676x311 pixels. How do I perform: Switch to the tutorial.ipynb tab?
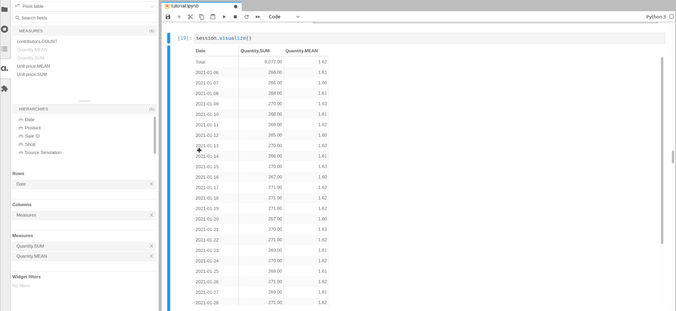(x=185, y=6)
